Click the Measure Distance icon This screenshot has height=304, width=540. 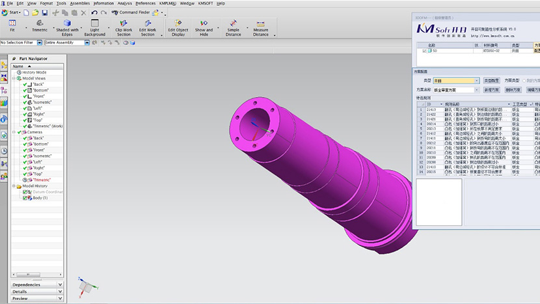coord(260,25)
